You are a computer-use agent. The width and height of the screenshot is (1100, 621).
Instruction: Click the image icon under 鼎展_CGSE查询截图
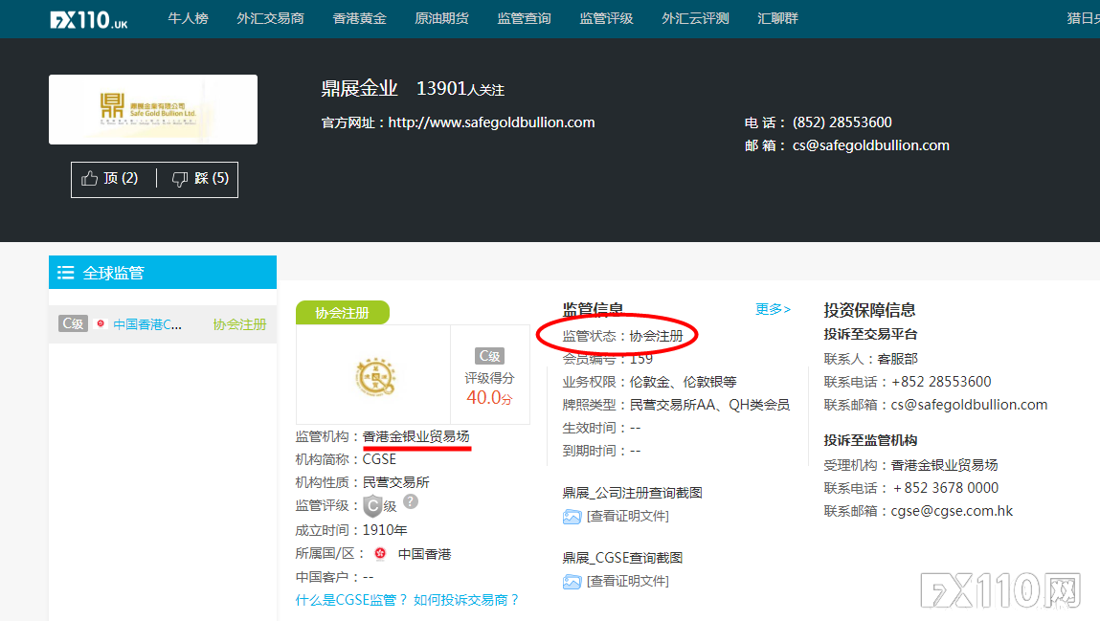572,580
